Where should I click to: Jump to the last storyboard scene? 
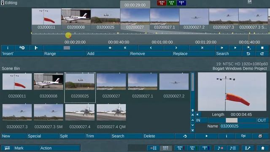[x=202, y=48]
